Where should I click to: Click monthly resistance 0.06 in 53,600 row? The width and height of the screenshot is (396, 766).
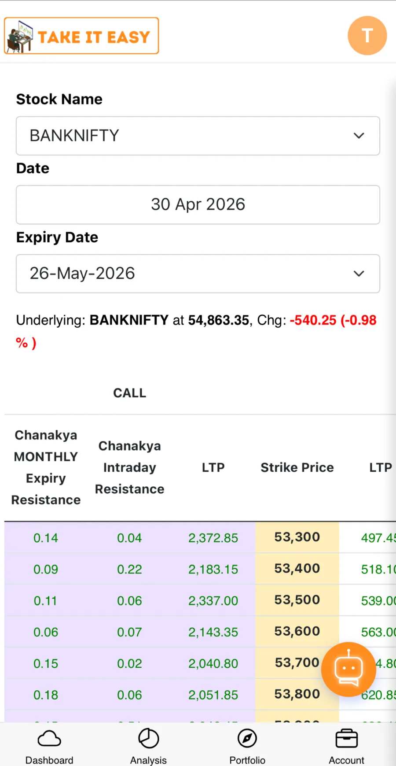[x=46, y=632]
